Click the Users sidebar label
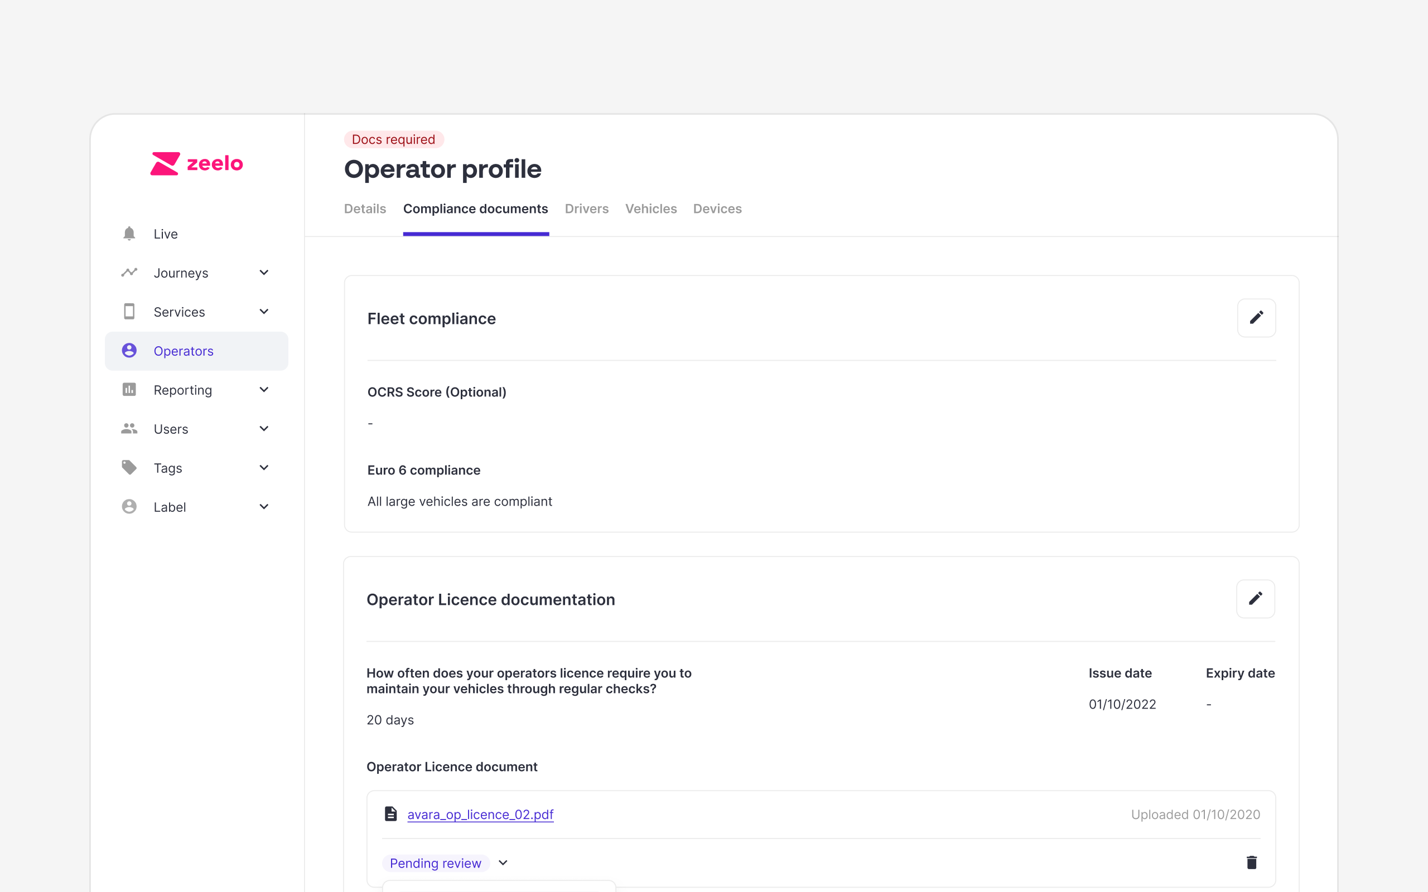 (171, 429)
